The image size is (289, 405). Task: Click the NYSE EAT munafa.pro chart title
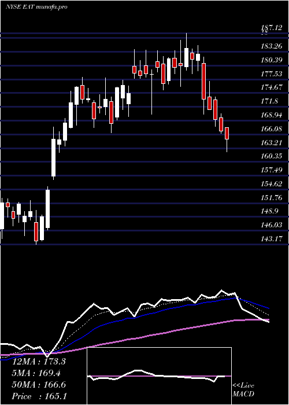[36, 7]
